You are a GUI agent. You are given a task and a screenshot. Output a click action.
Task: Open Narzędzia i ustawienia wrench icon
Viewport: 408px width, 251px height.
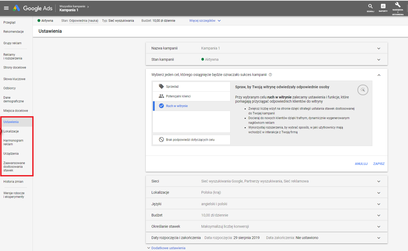(x=398, y=5)
